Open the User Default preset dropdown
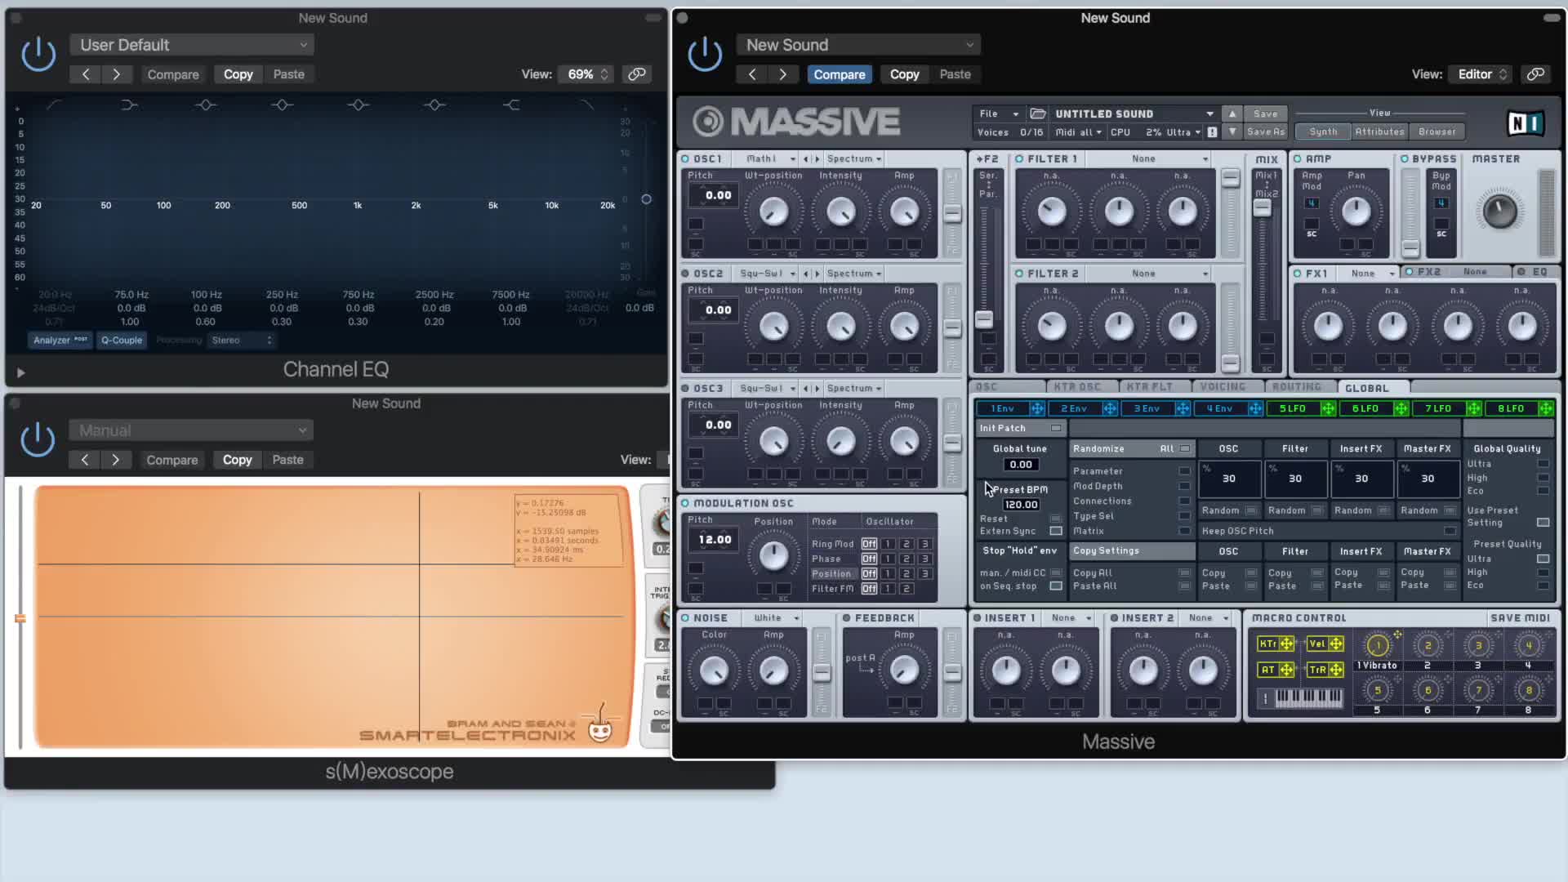The height and width of the screenshot is (882, 1568). [x=192, y=45]
